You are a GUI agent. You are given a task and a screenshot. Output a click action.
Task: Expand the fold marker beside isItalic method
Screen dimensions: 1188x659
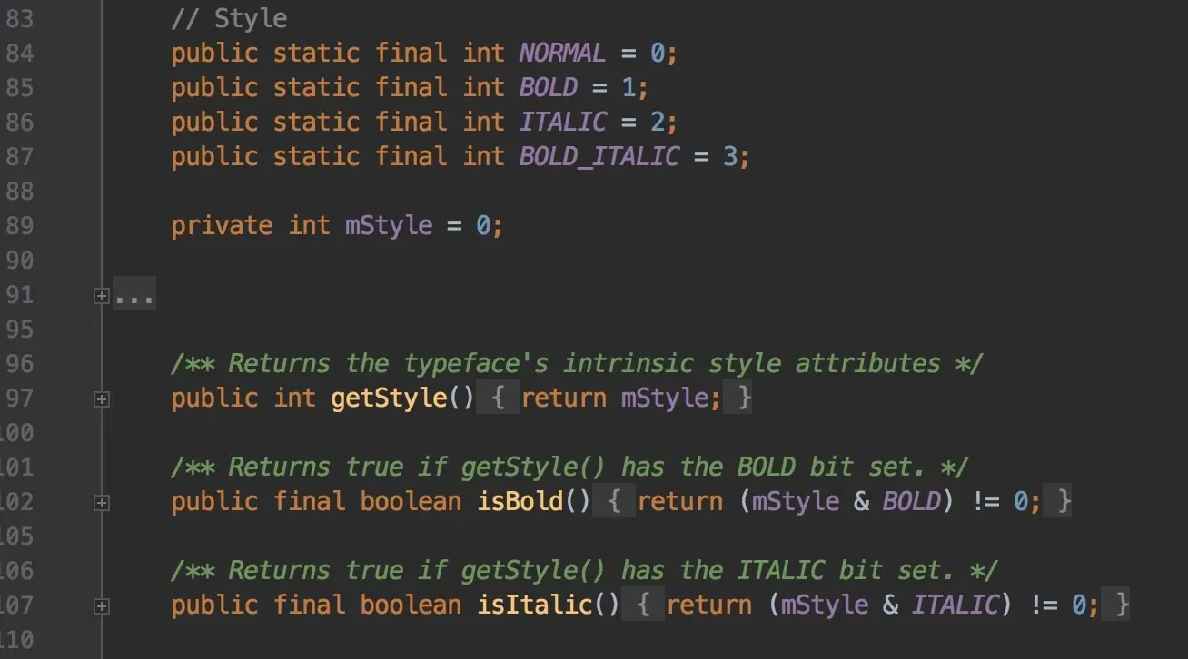pyautogui.click(x=102, y=605)
